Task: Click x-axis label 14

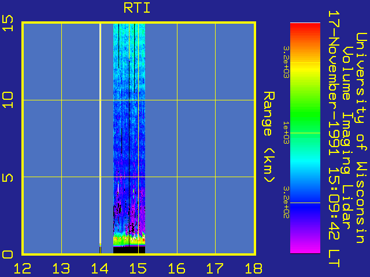Action: (99, 268)
